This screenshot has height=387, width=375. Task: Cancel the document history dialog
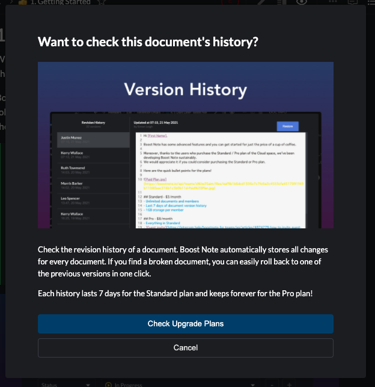[x=186, y=347]
